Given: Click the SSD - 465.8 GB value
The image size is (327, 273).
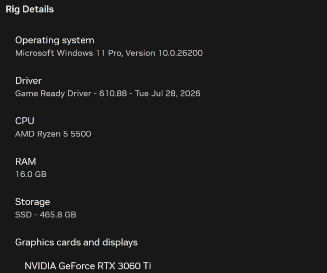Looking at the screenshot, I should pos(46,215).
